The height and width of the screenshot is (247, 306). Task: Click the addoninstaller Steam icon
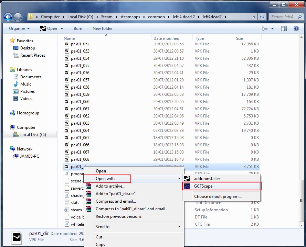click(x=187, y=179)
